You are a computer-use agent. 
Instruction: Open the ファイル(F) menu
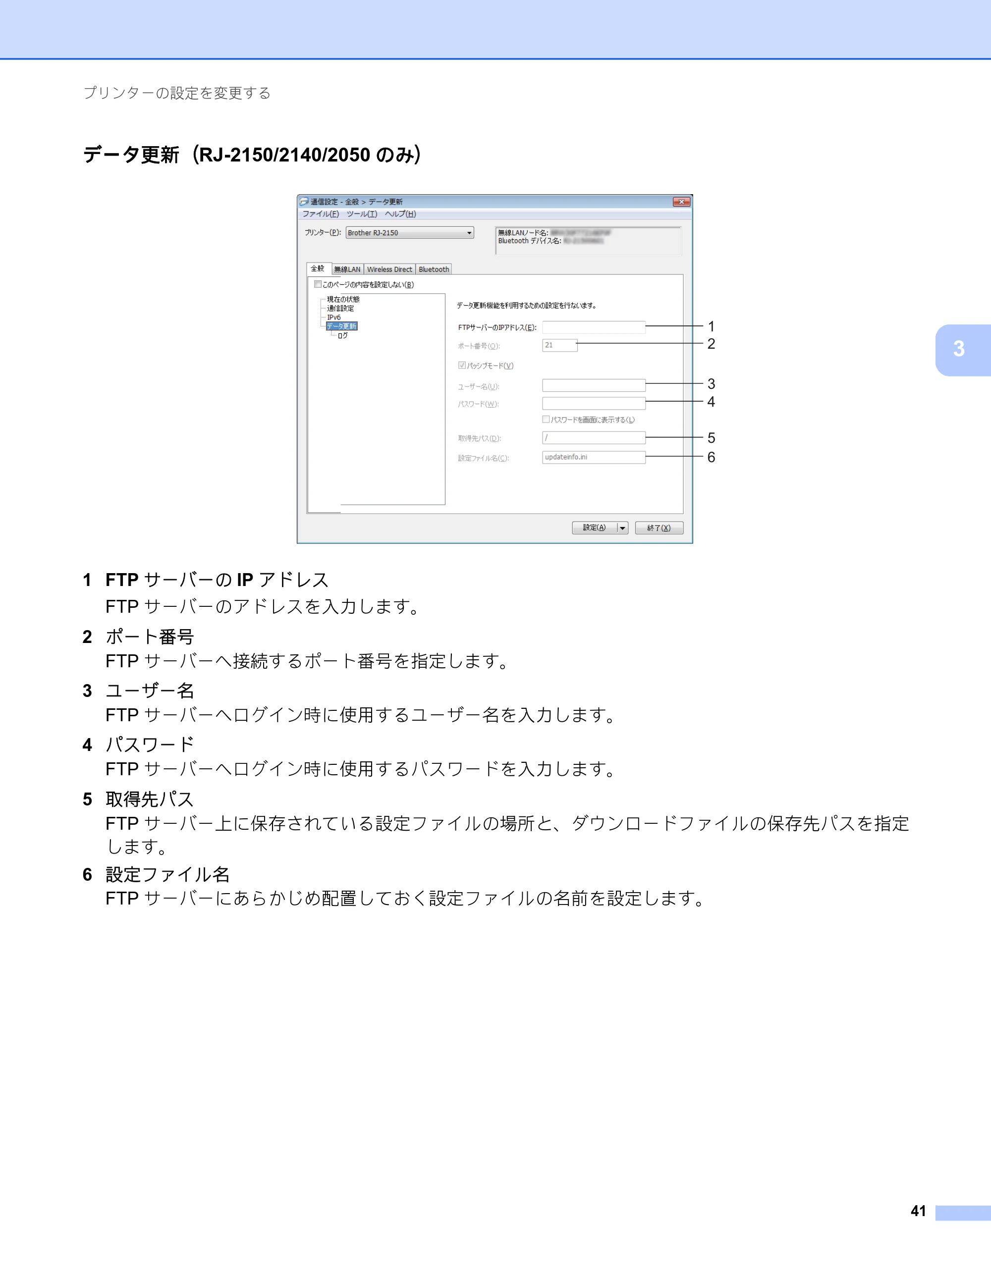click(321, 214)
